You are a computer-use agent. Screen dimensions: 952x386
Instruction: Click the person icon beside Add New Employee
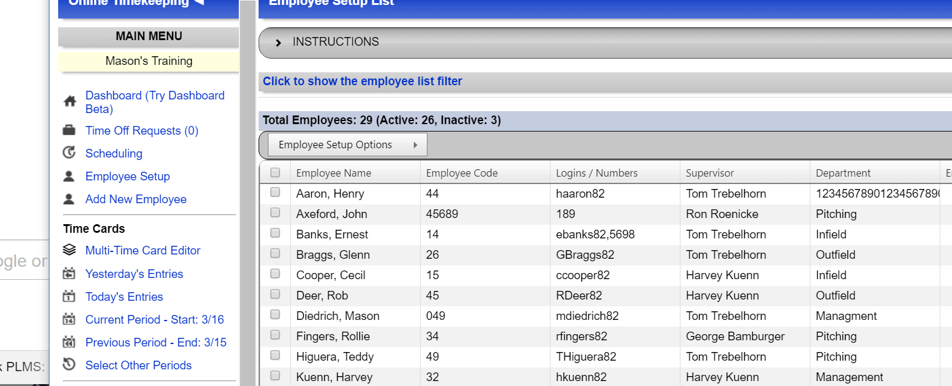tap(69, 199)
